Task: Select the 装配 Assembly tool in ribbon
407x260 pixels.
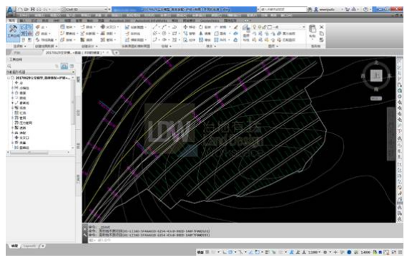Action: tap(108, 34)
